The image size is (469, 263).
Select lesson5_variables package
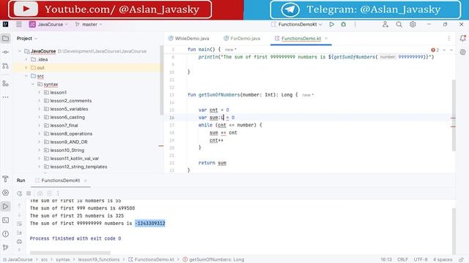point(69,109)
